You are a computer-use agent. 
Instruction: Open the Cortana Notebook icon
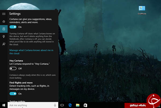(4, 29)
